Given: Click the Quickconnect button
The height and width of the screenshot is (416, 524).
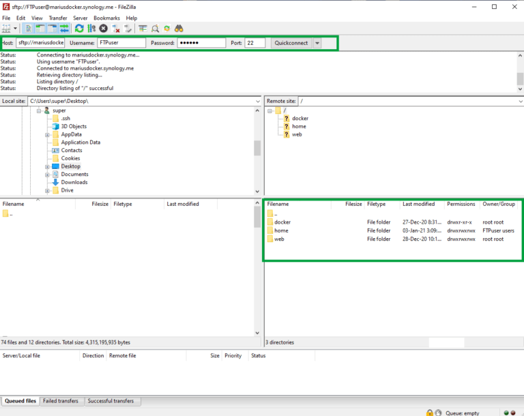Looking at the screenshot, I should click(x=291, y=43).
